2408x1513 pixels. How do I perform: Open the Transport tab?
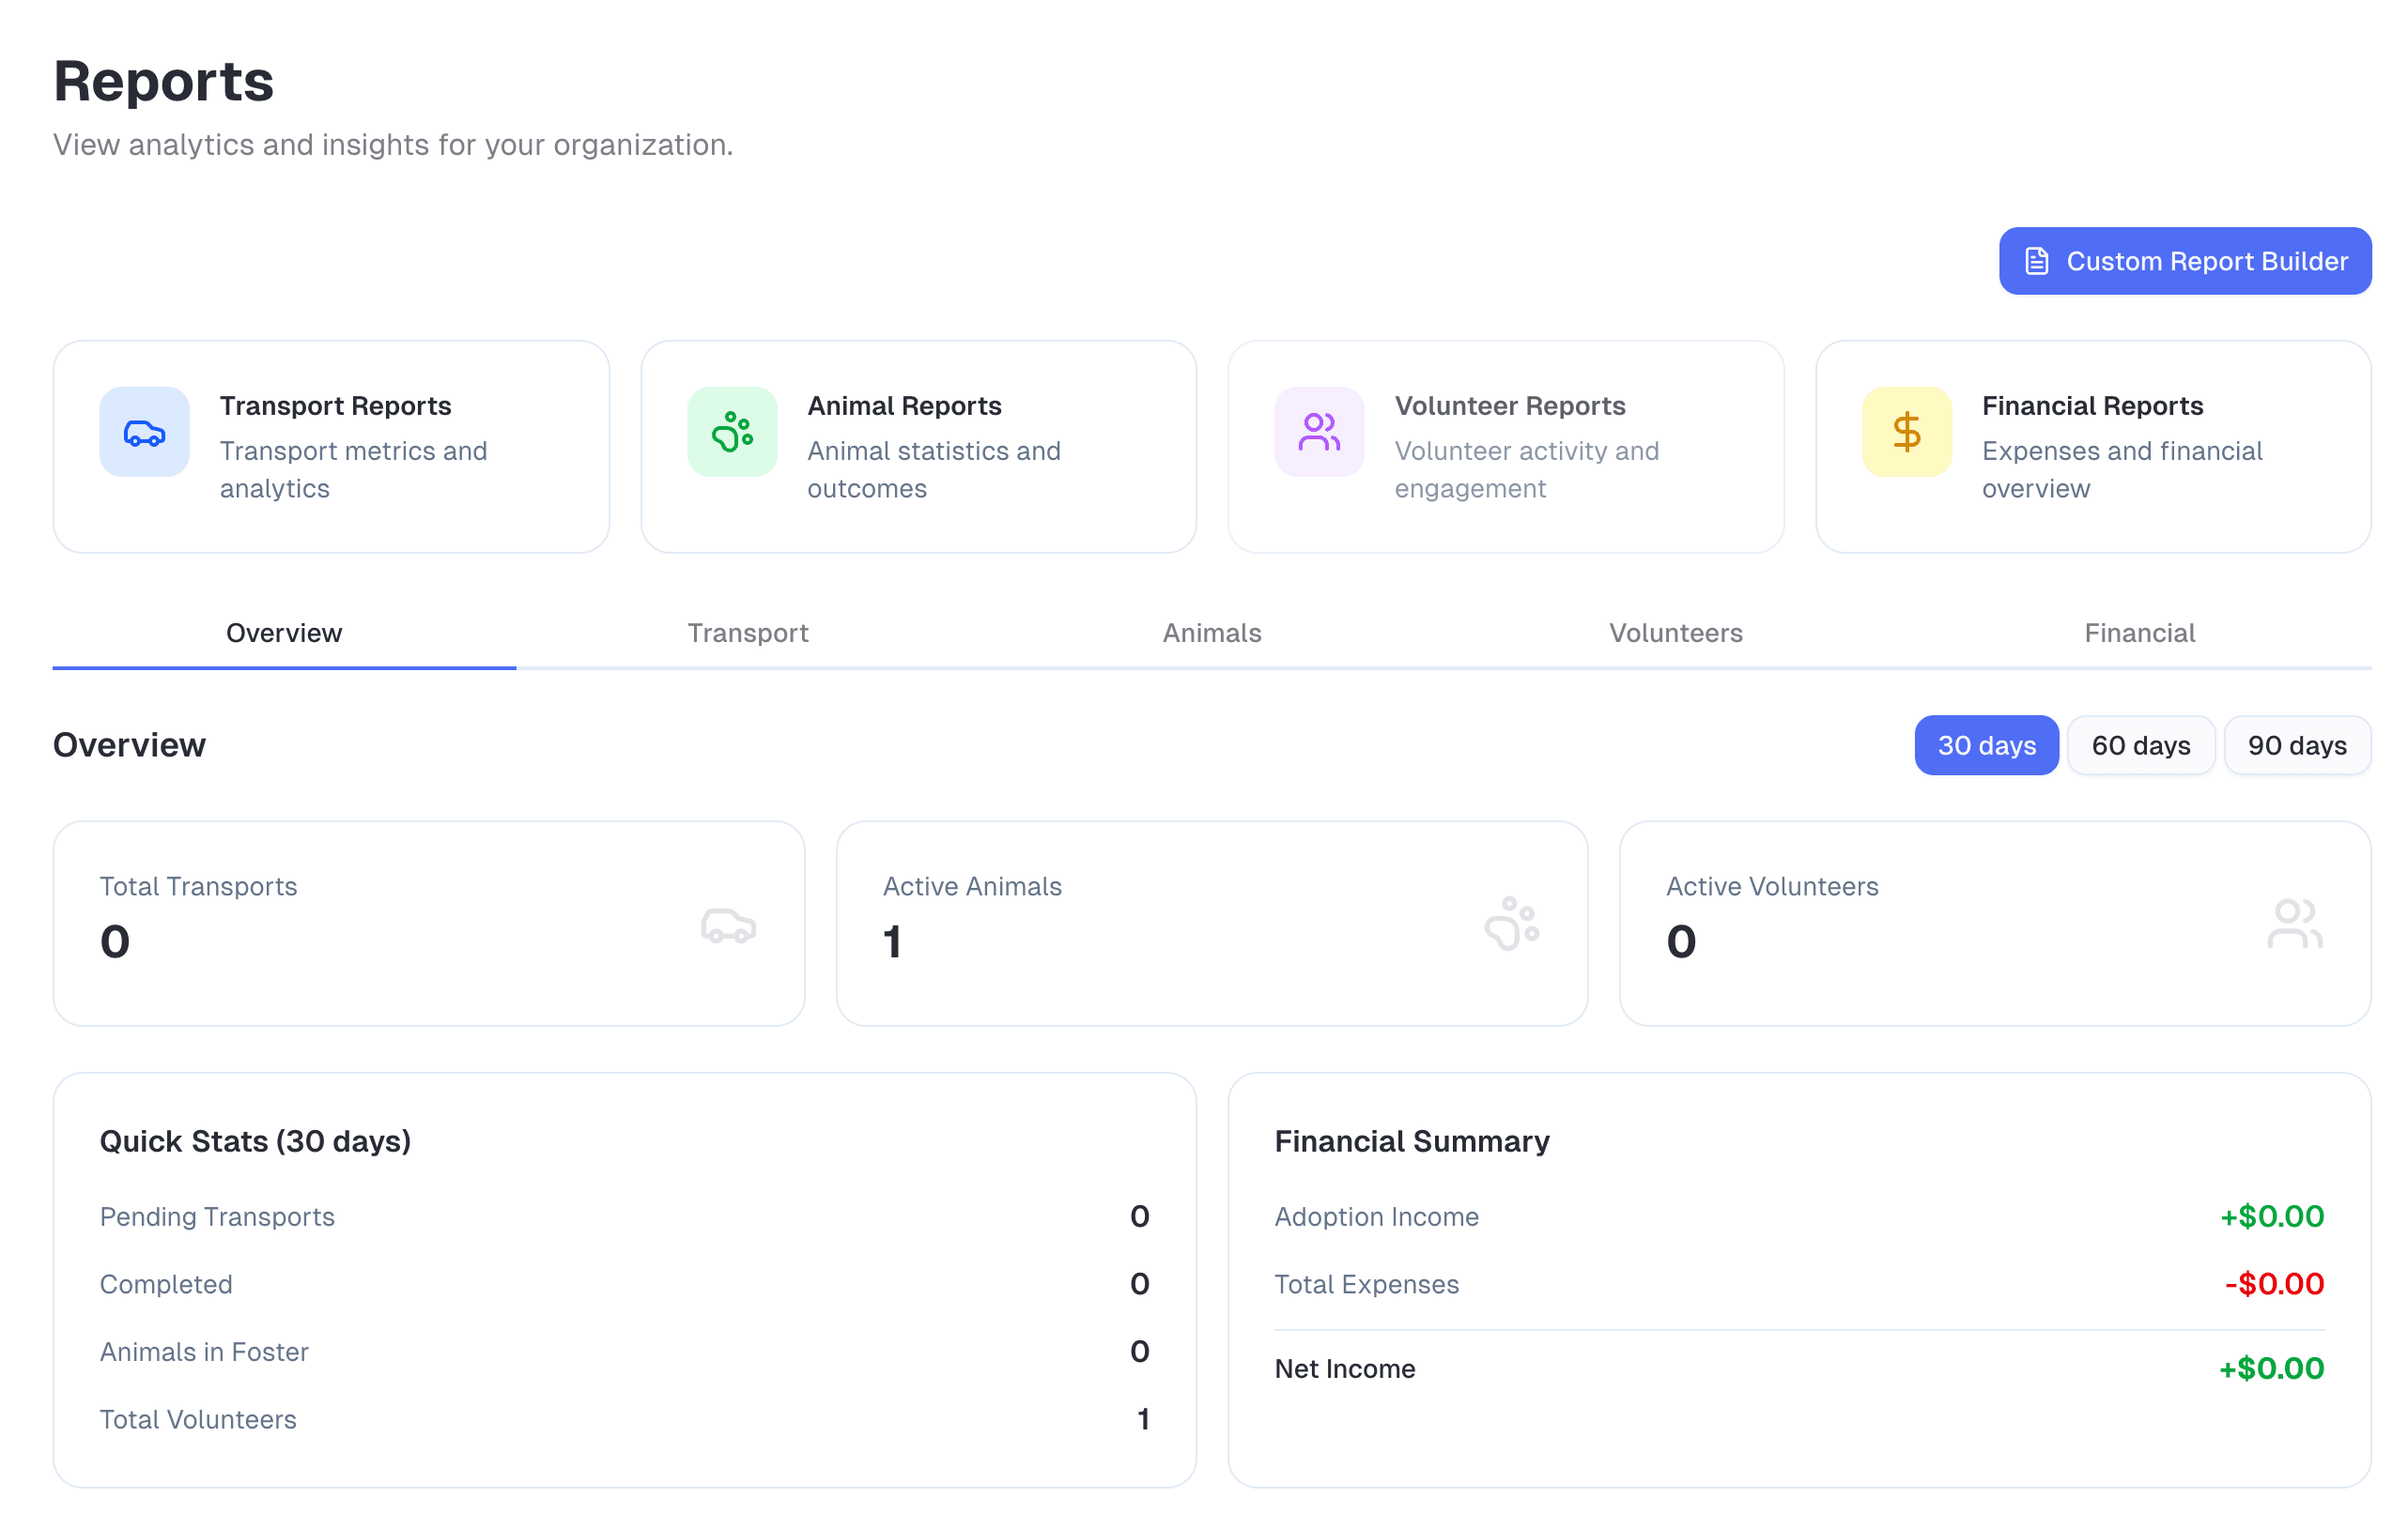tap(748, 633)
